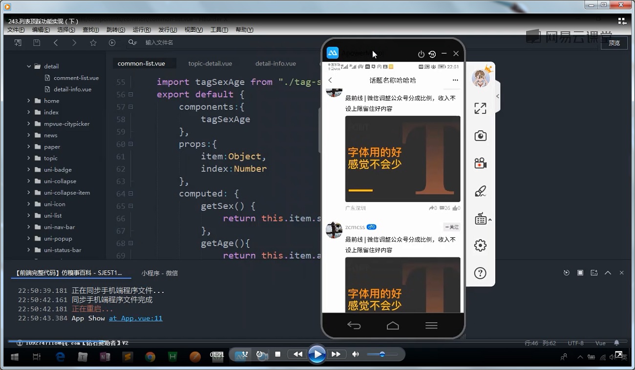Viewport: 635px width, 370px height.
Task: Click the video progress seek bar
Action: 317,341
